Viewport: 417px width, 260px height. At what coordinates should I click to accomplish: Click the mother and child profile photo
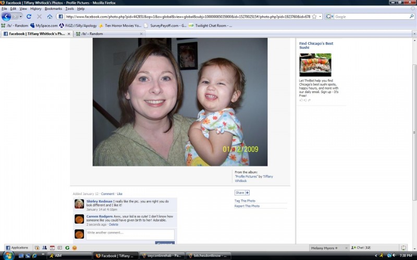[x=180, y=102]
